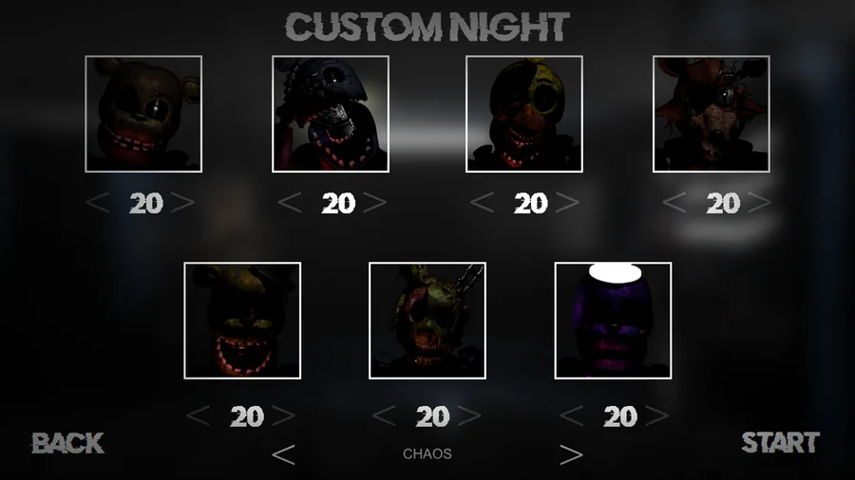The width and height of the screenshot is (855, 480).
Task: Switch to next preset after CHAOS
Action: pos(571,454)
